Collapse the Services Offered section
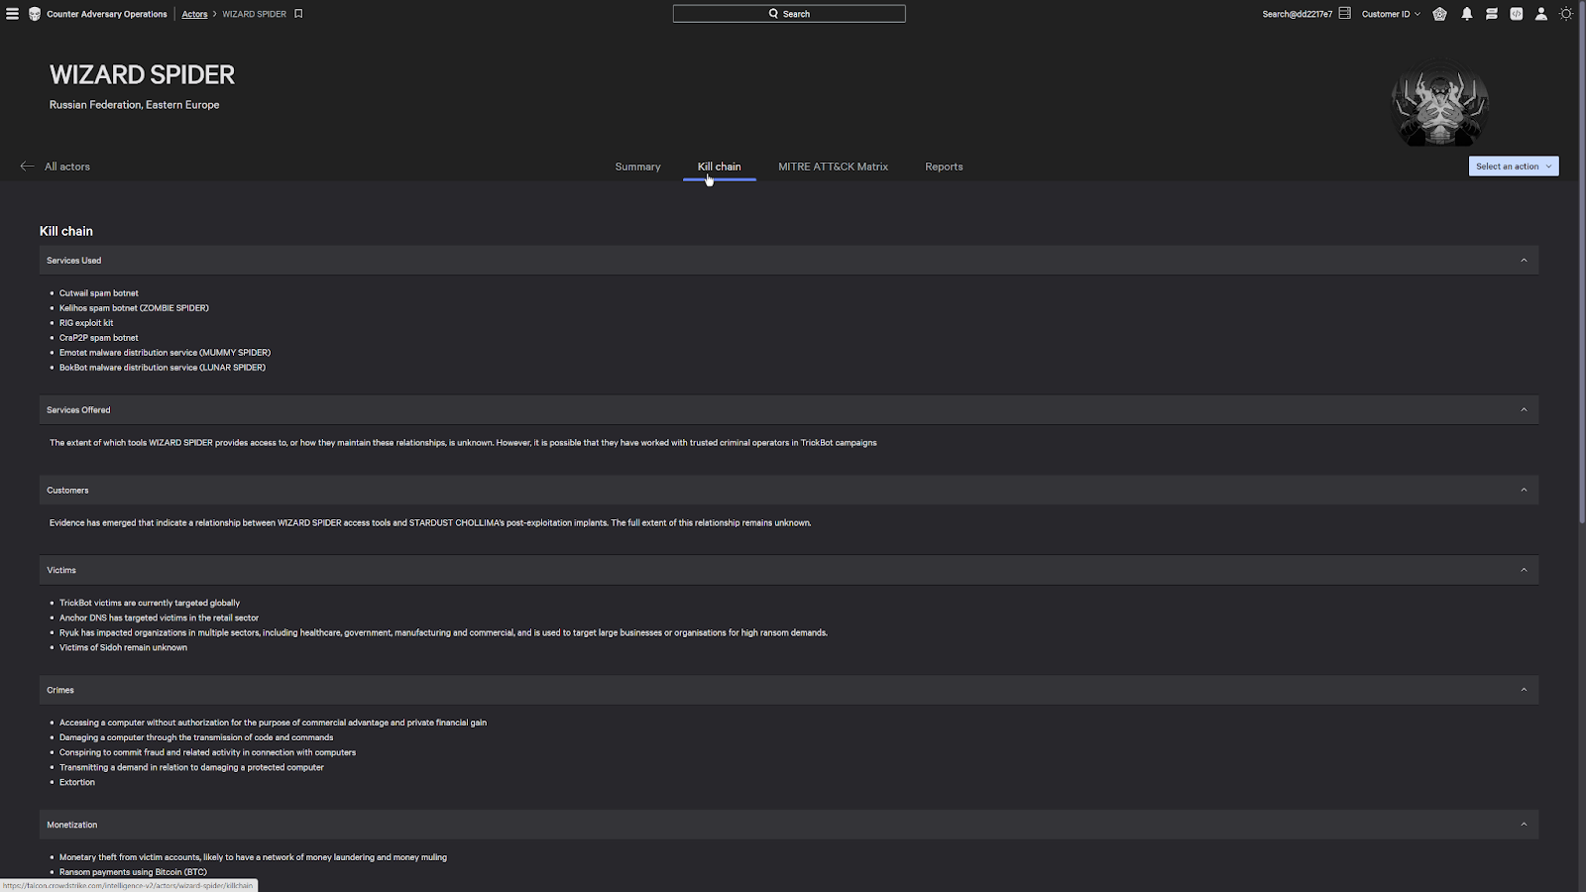This screenshot has height=892, width=1586. tap(1524, 409)
